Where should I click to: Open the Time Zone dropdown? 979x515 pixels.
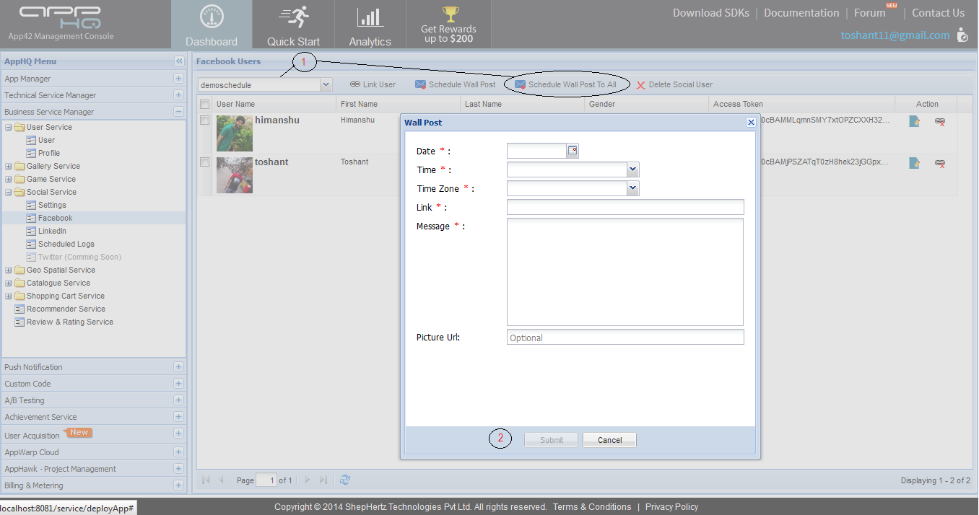tap(632, 188)
